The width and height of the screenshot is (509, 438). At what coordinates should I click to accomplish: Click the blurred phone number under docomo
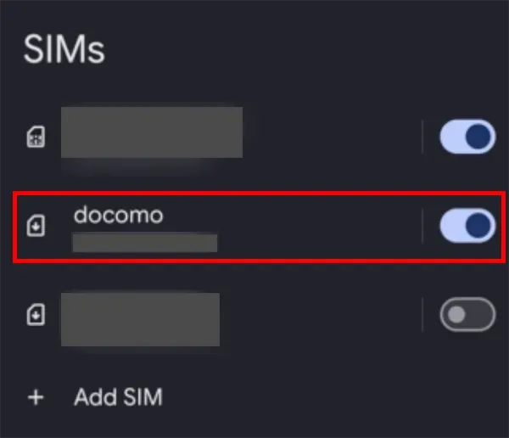pos(144,244)
